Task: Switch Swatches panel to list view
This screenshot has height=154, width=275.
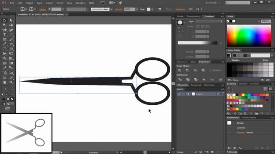Action: [x=265, y=89]
